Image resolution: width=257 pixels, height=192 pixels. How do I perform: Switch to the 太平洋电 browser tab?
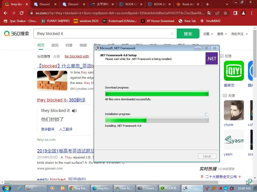click(x=102, y=4)
